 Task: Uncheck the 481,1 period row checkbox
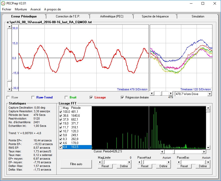[61, 112]
